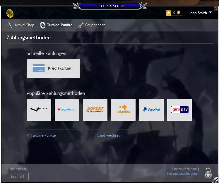Click the sword icon beside Artikel-Shop
Image resolution: width=219 pixels, height=183 pixels.
[10, 25]
